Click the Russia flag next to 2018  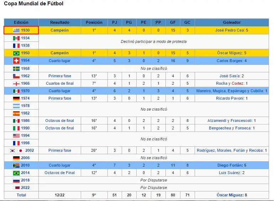tap(16, 180)
